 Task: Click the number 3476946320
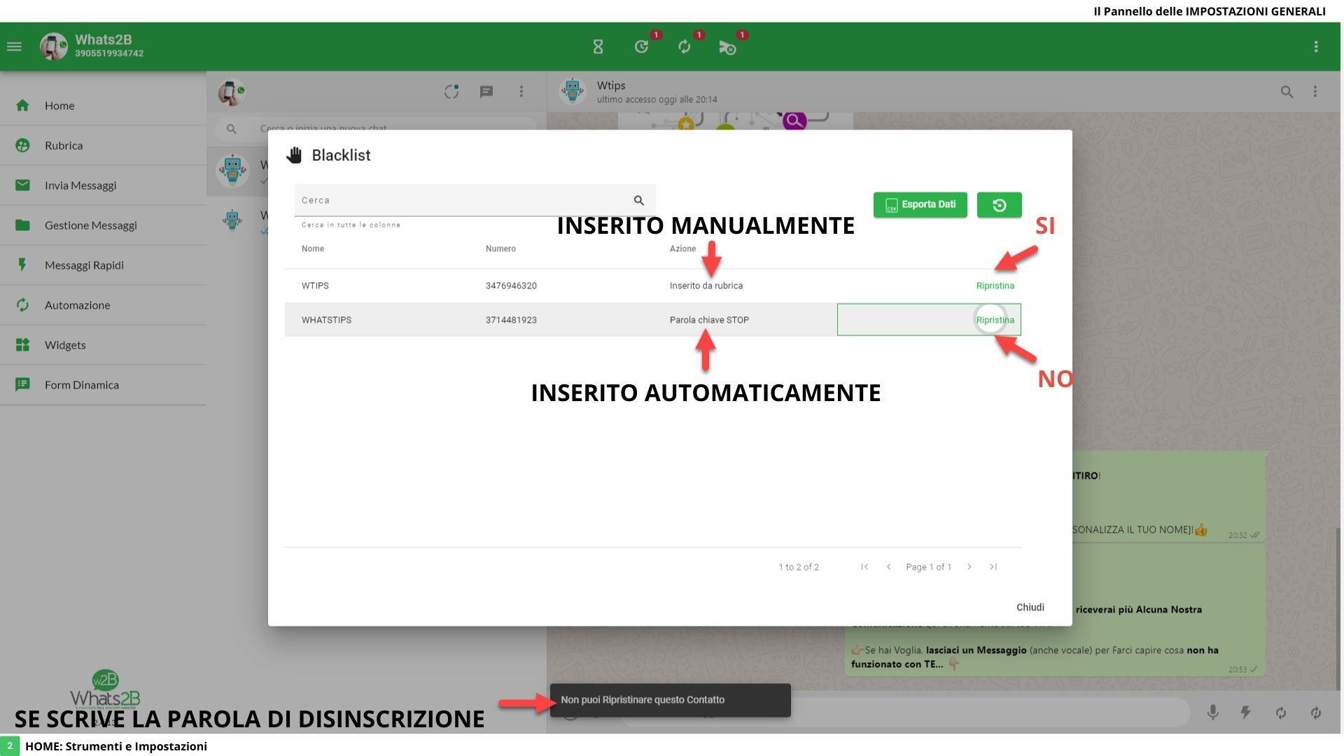[x=511, y=286]
